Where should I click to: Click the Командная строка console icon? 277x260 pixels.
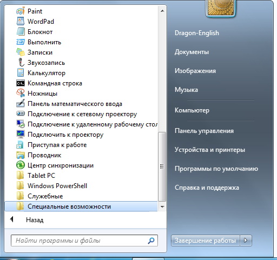21,83
